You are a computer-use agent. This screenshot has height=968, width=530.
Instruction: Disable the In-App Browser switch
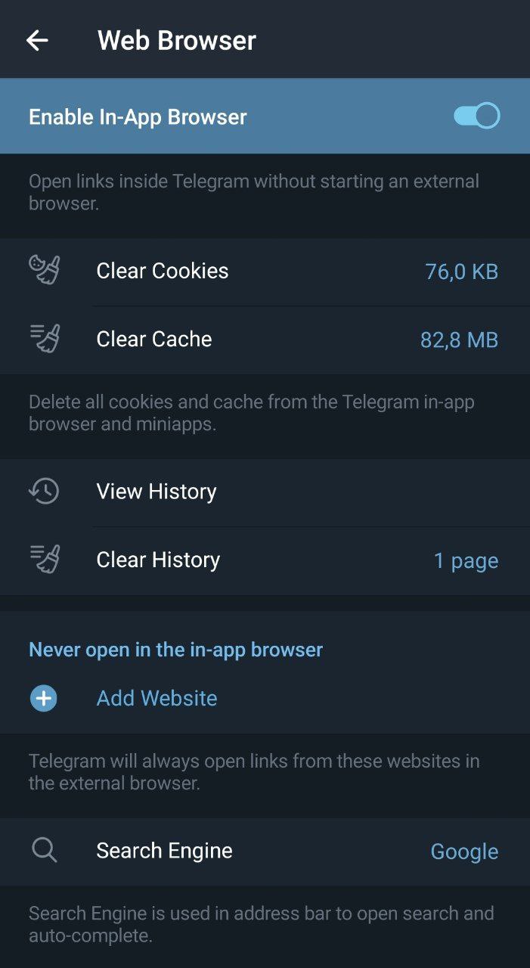click(476, 116)
